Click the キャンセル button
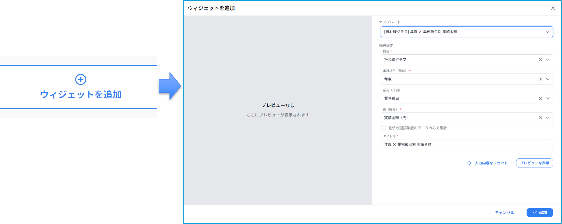Image resolution: width=562 pixels, height=224 pixels. pyautogui.click(x=504, y=213)
